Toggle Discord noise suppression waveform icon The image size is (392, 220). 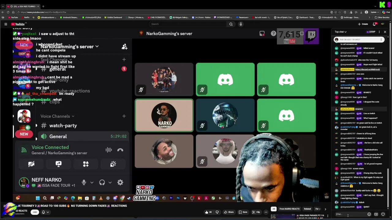(x=109, y=150)
